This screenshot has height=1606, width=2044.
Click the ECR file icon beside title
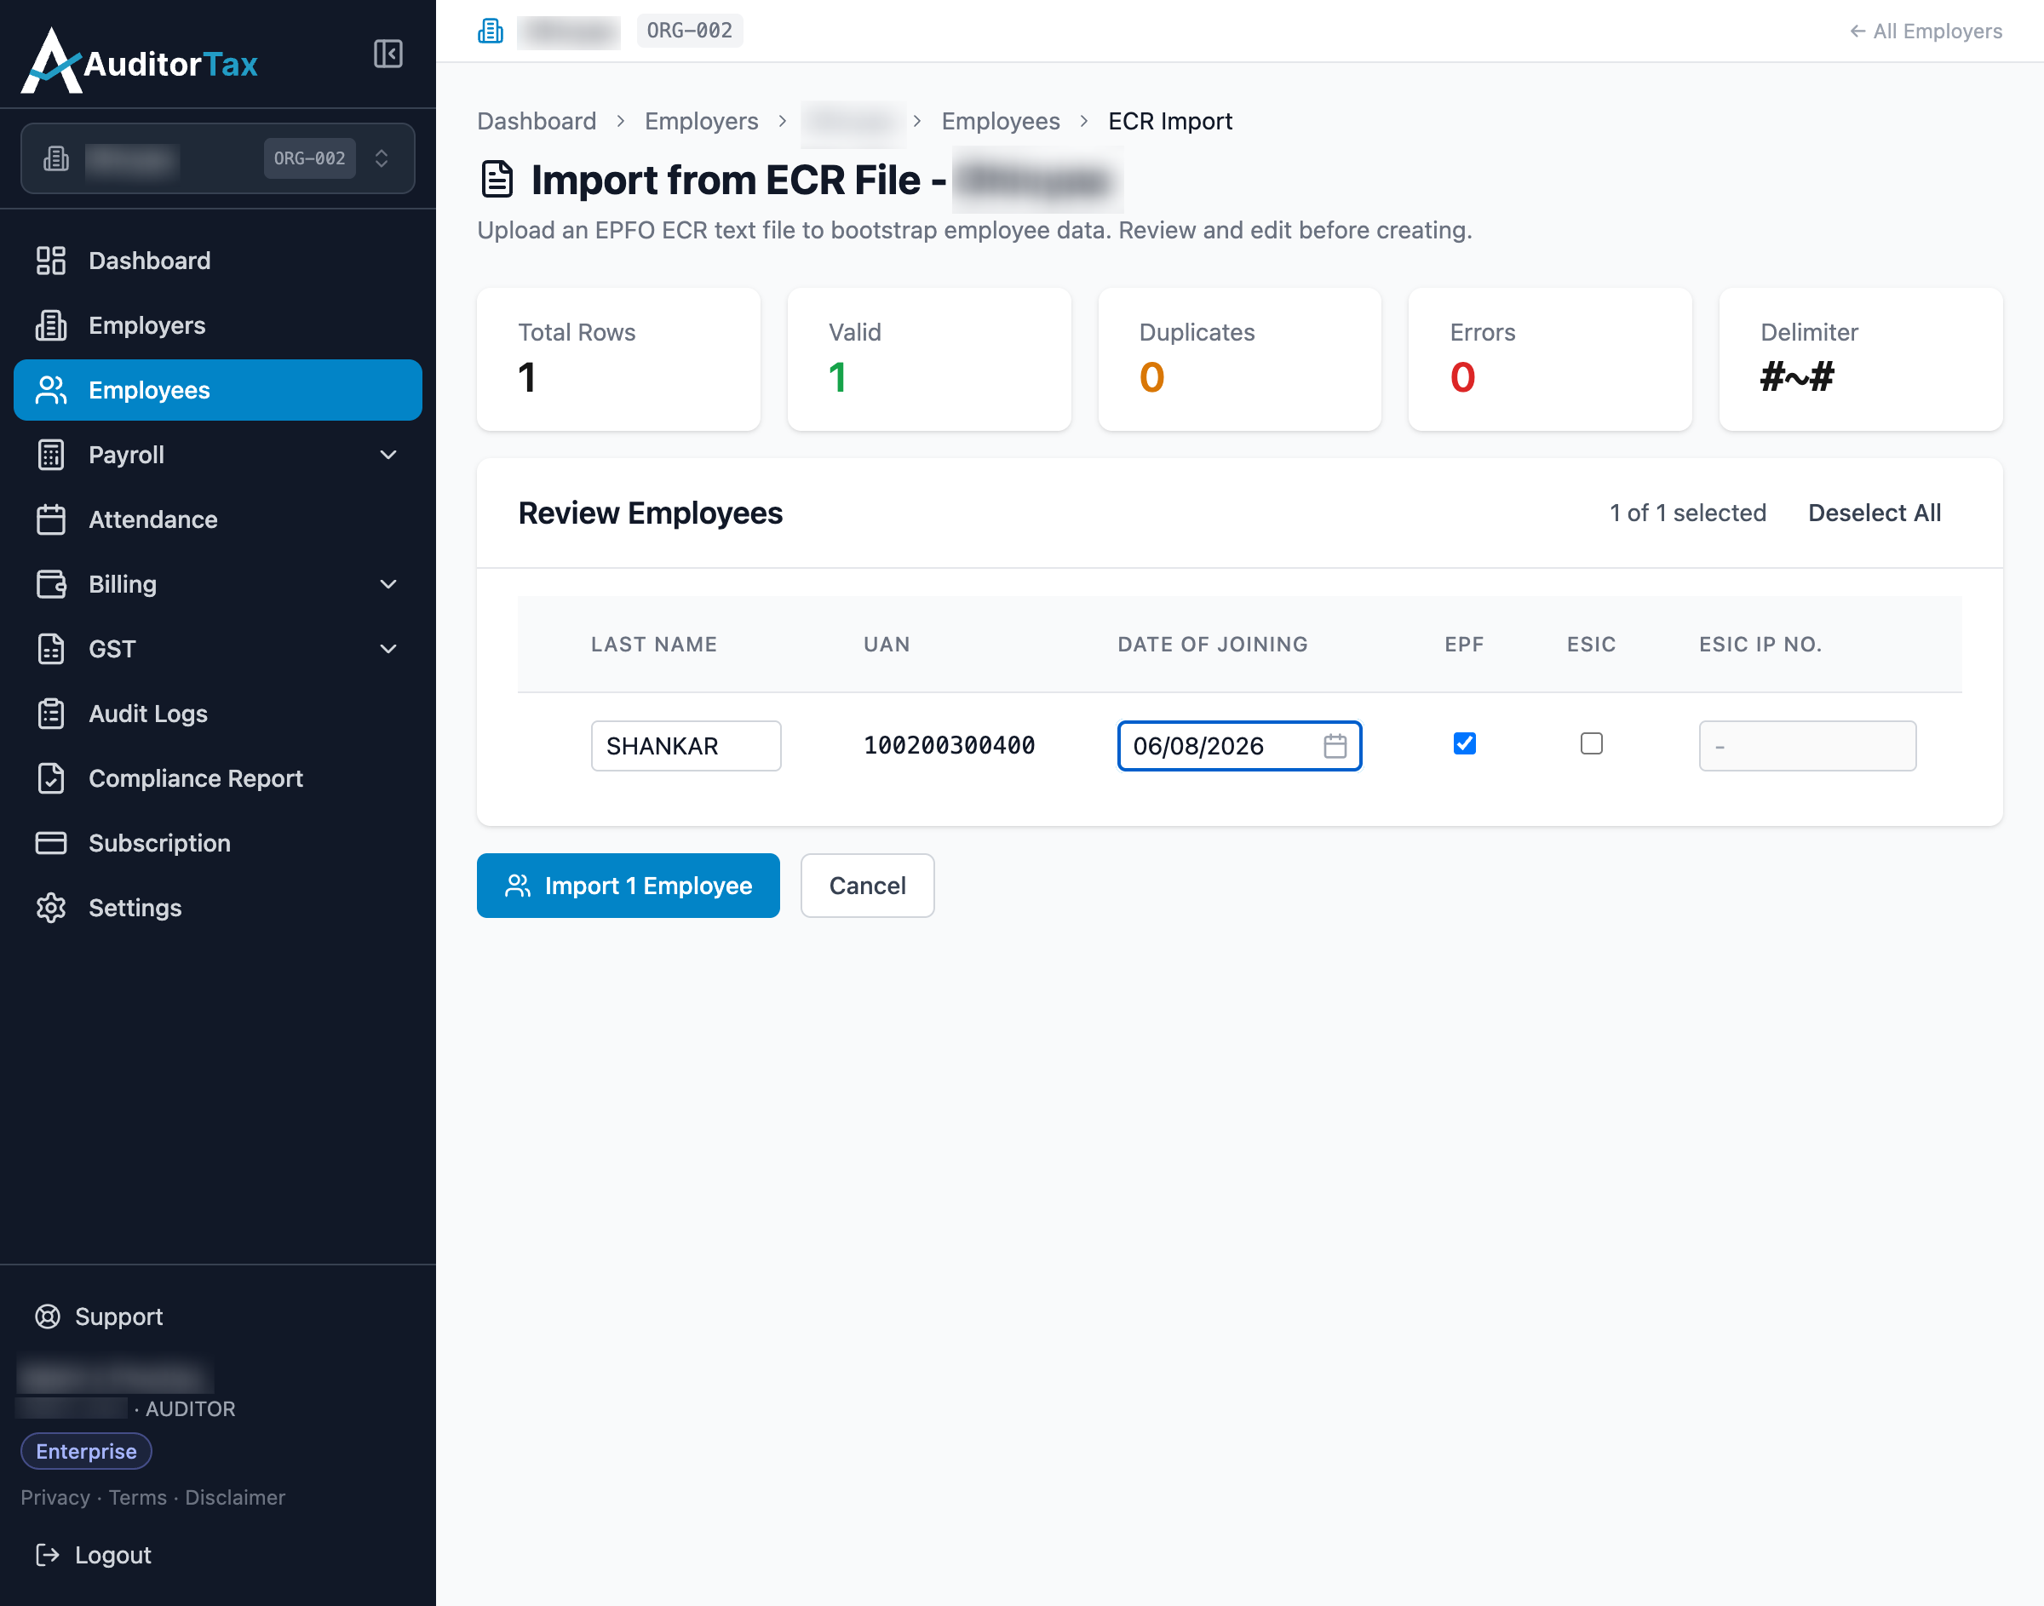[497, 180]
